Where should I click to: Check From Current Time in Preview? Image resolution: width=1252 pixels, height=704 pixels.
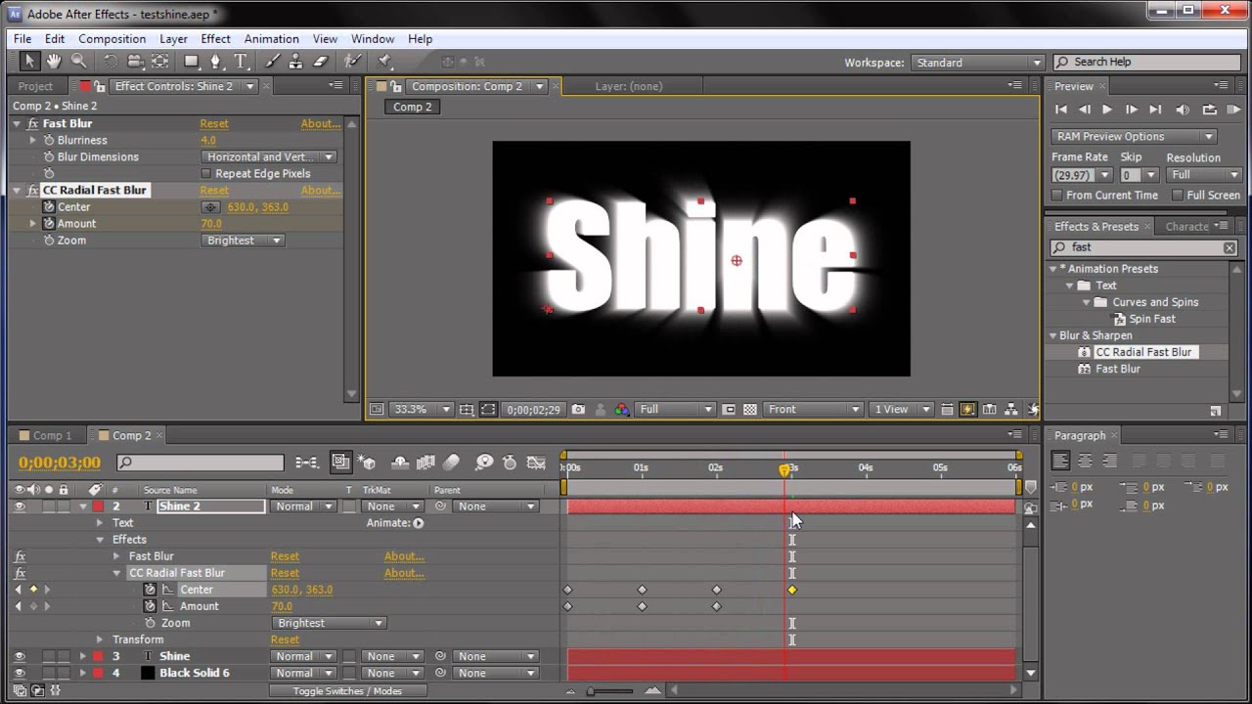1057,196
